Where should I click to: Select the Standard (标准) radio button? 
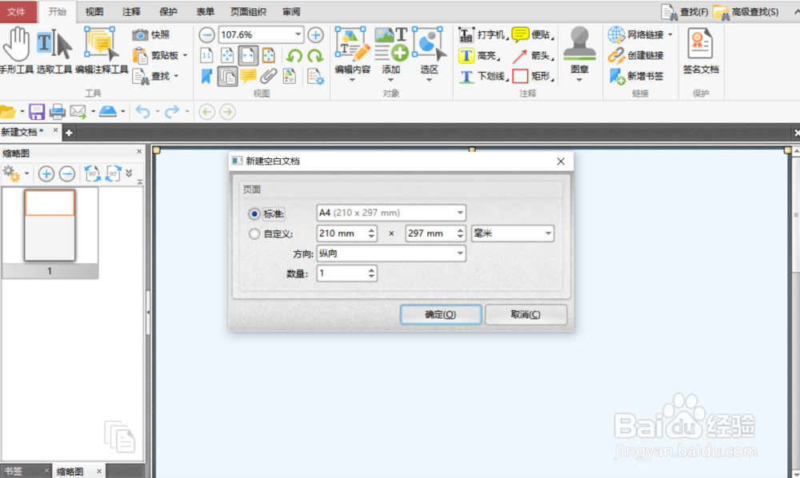pos(254,214)
